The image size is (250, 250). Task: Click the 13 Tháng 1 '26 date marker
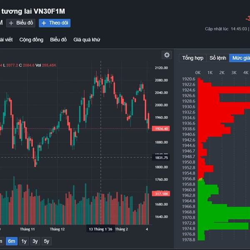click(100, 229)
